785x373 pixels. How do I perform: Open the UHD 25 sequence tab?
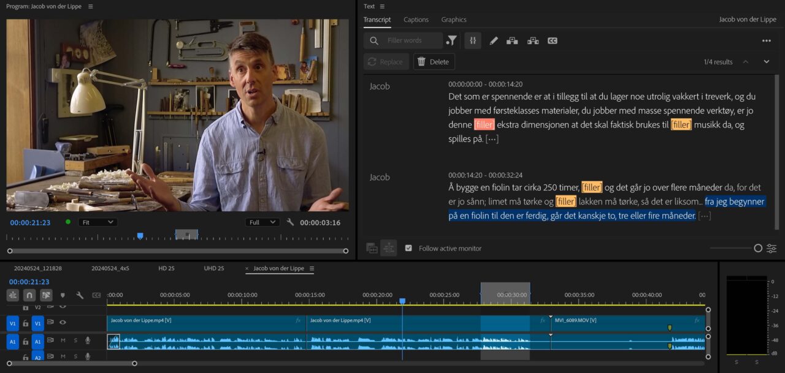pyautogui.click(x=214, y=268)
